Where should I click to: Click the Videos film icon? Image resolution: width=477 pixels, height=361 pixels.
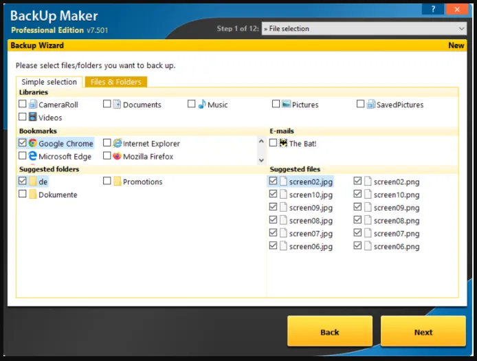(33, 117)
